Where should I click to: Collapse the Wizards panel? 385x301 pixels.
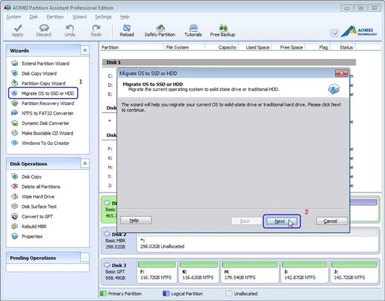pos(85,50)
